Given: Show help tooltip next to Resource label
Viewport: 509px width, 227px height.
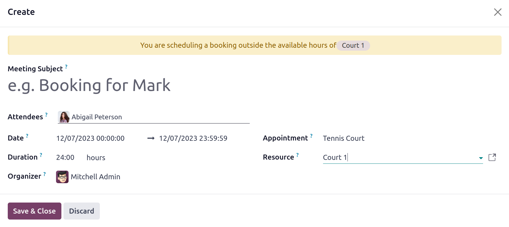Looking at the screenshot, I should (297, 155).
